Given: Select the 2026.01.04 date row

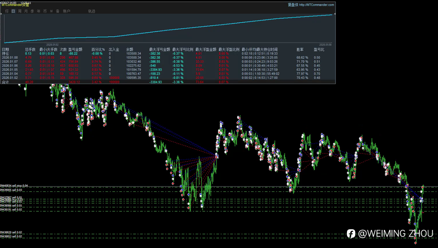Looking at the screenshot, I should tap(10, 74).
